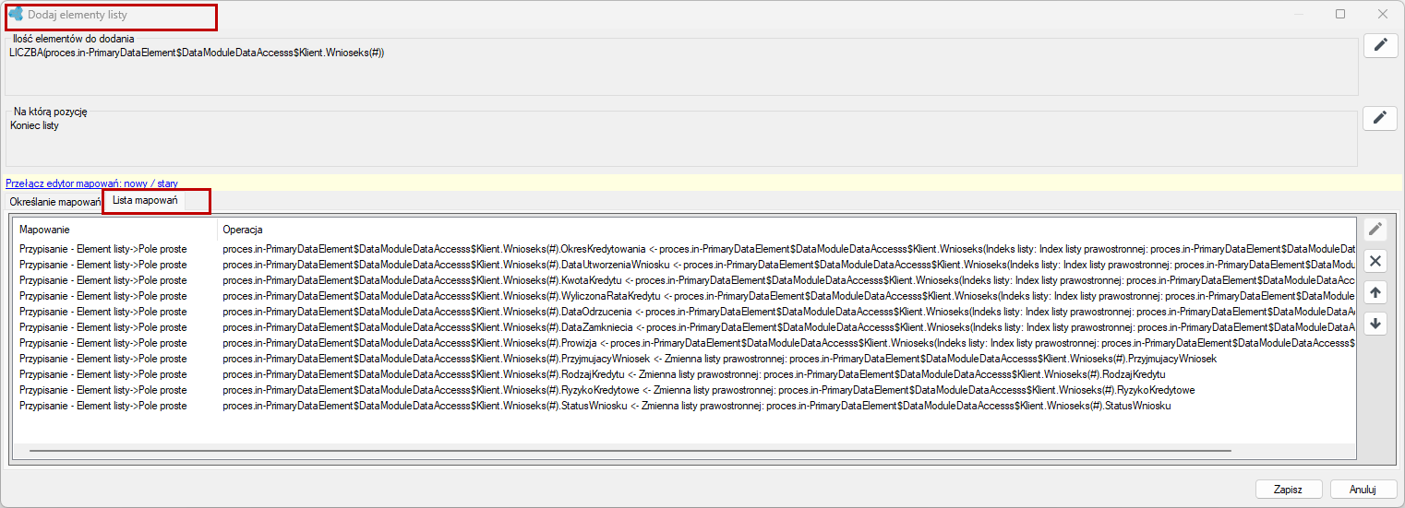Cancel the dialog with Anuluj
Screen dimensions: 1405x508
tap(1363, 490)
